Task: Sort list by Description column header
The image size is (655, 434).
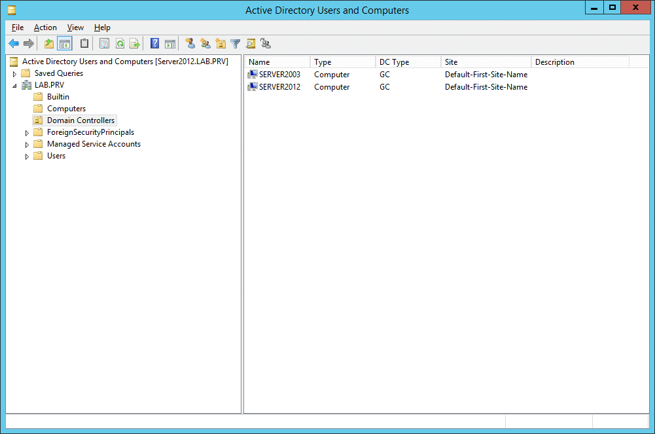Action: [x=580, y=62]
